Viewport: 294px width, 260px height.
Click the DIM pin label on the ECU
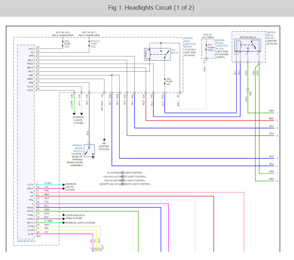point(31,56)
